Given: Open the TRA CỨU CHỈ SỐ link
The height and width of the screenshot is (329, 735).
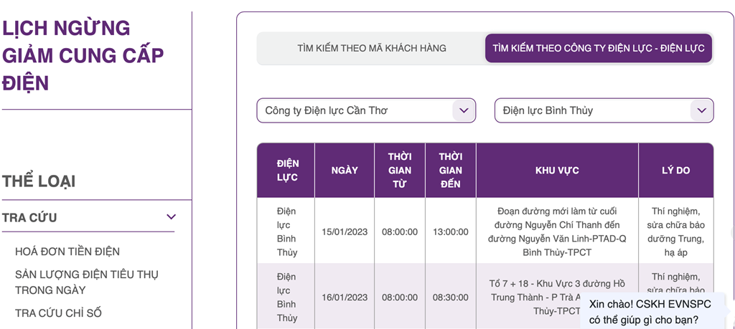Looking at the screenshot, I should [x=58, y=313].
